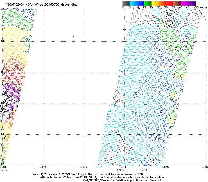The image size is (208, 182).
Task: Click the gray 0-5 knots legend segment
Action: 126,3
